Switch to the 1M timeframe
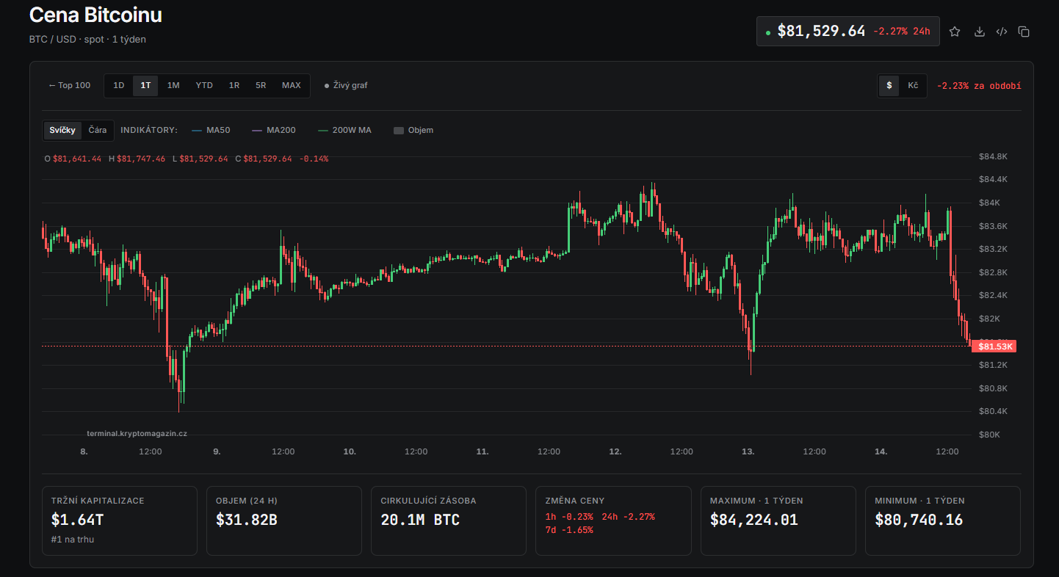Screen dimensions: 1059x577 [173, 85]
